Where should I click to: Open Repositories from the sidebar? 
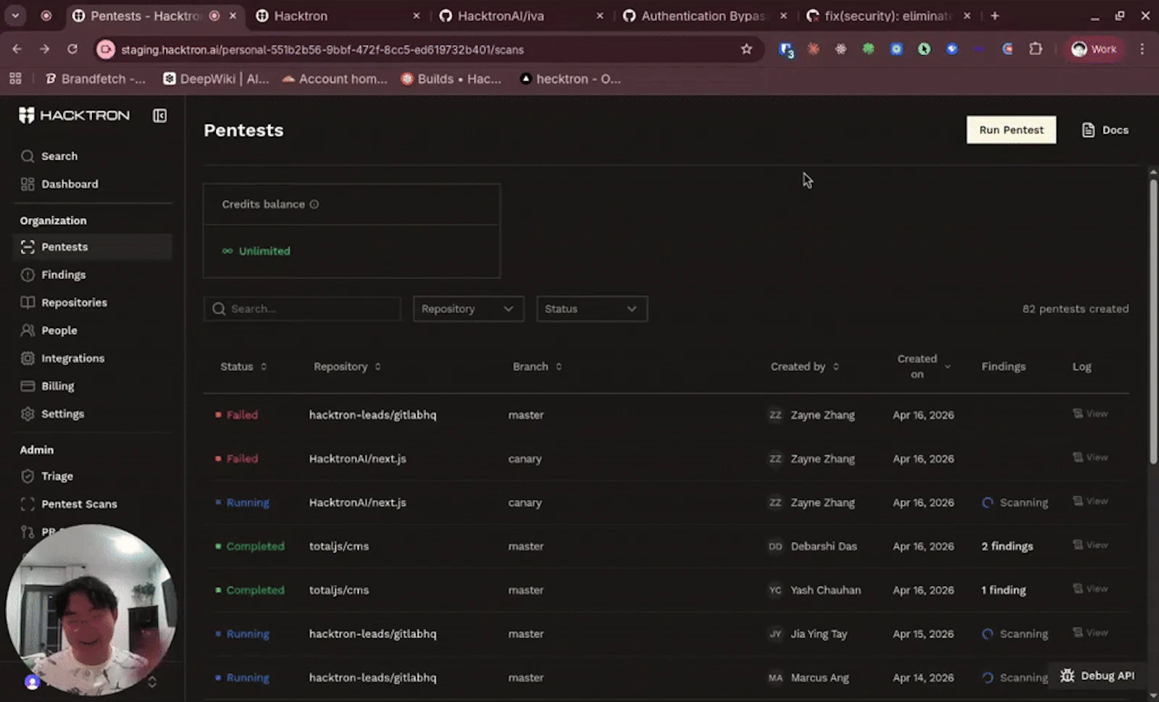(x=75, y=302)
